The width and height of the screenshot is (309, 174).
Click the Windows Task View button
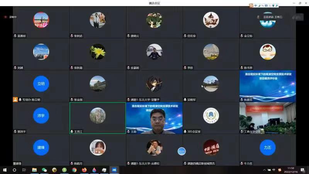pyautogui.click(x=24, y=170)
